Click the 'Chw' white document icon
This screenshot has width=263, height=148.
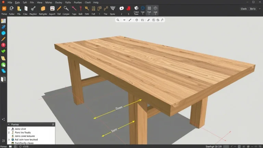click(x=26, y=9)
